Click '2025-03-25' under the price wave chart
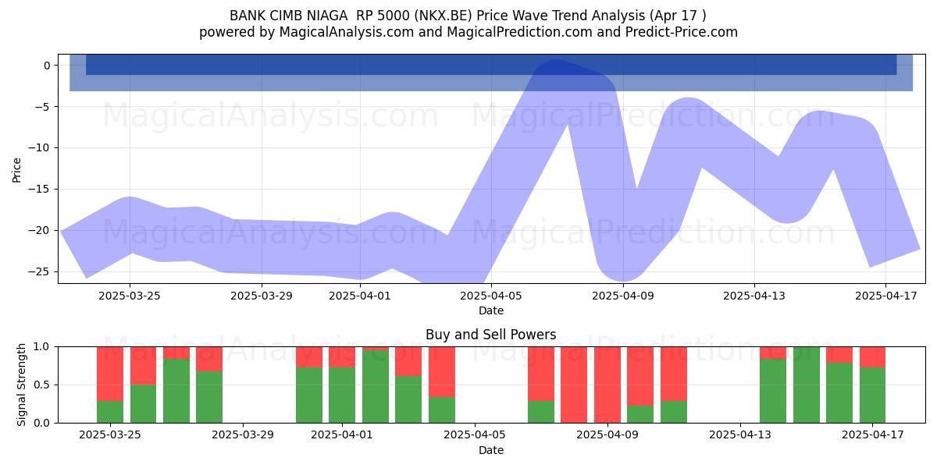This screenshot has width=937, height=468. pos(130,296)
